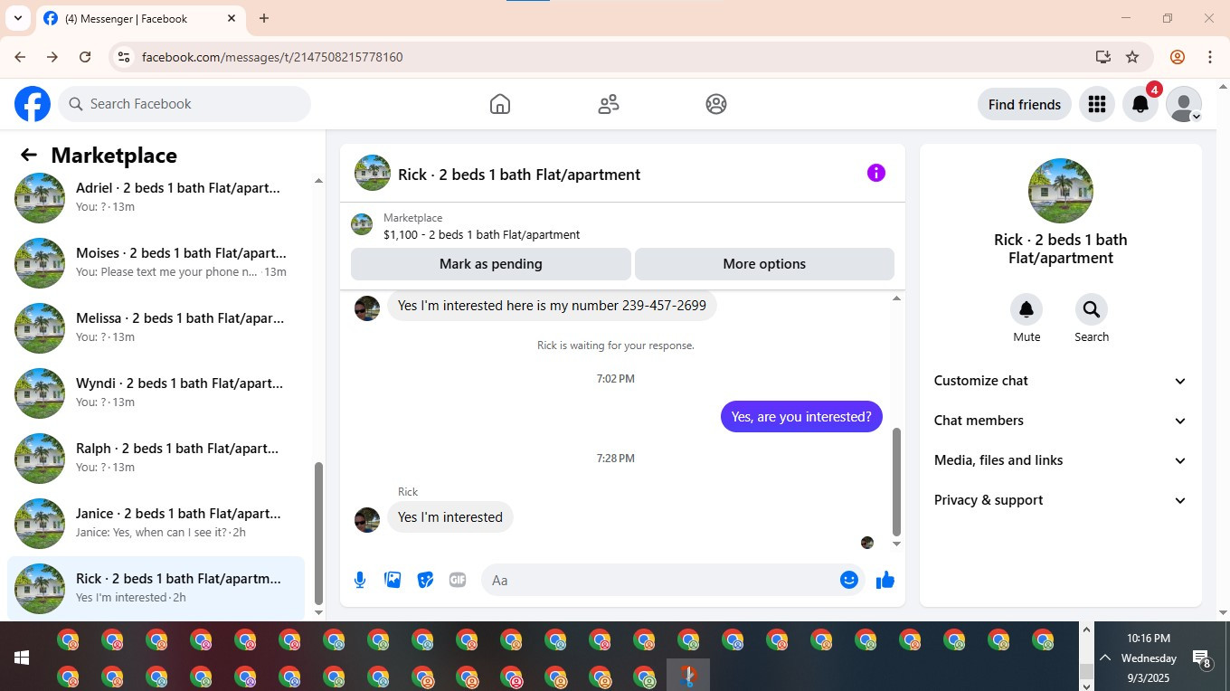Open the Friends page icon
The height and width of the screenshot is (691, 1230).
click(x=609, y=104)
